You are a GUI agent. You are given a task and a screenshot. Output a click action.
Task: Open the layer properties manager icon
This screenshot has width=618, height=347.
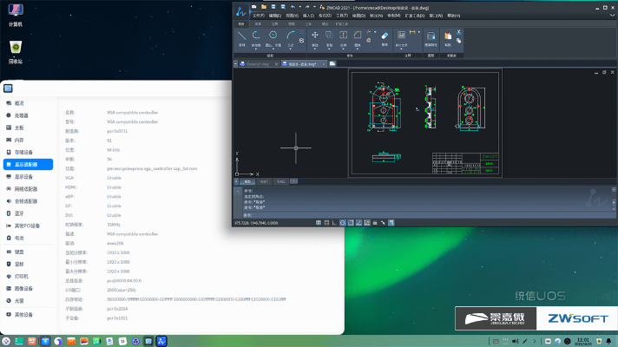click(431, 38)
